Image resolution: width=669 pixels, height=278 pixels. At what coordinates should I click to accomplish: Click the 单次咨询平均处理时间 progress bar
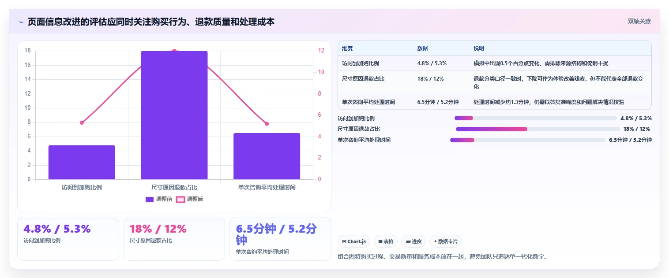[528, 140]
